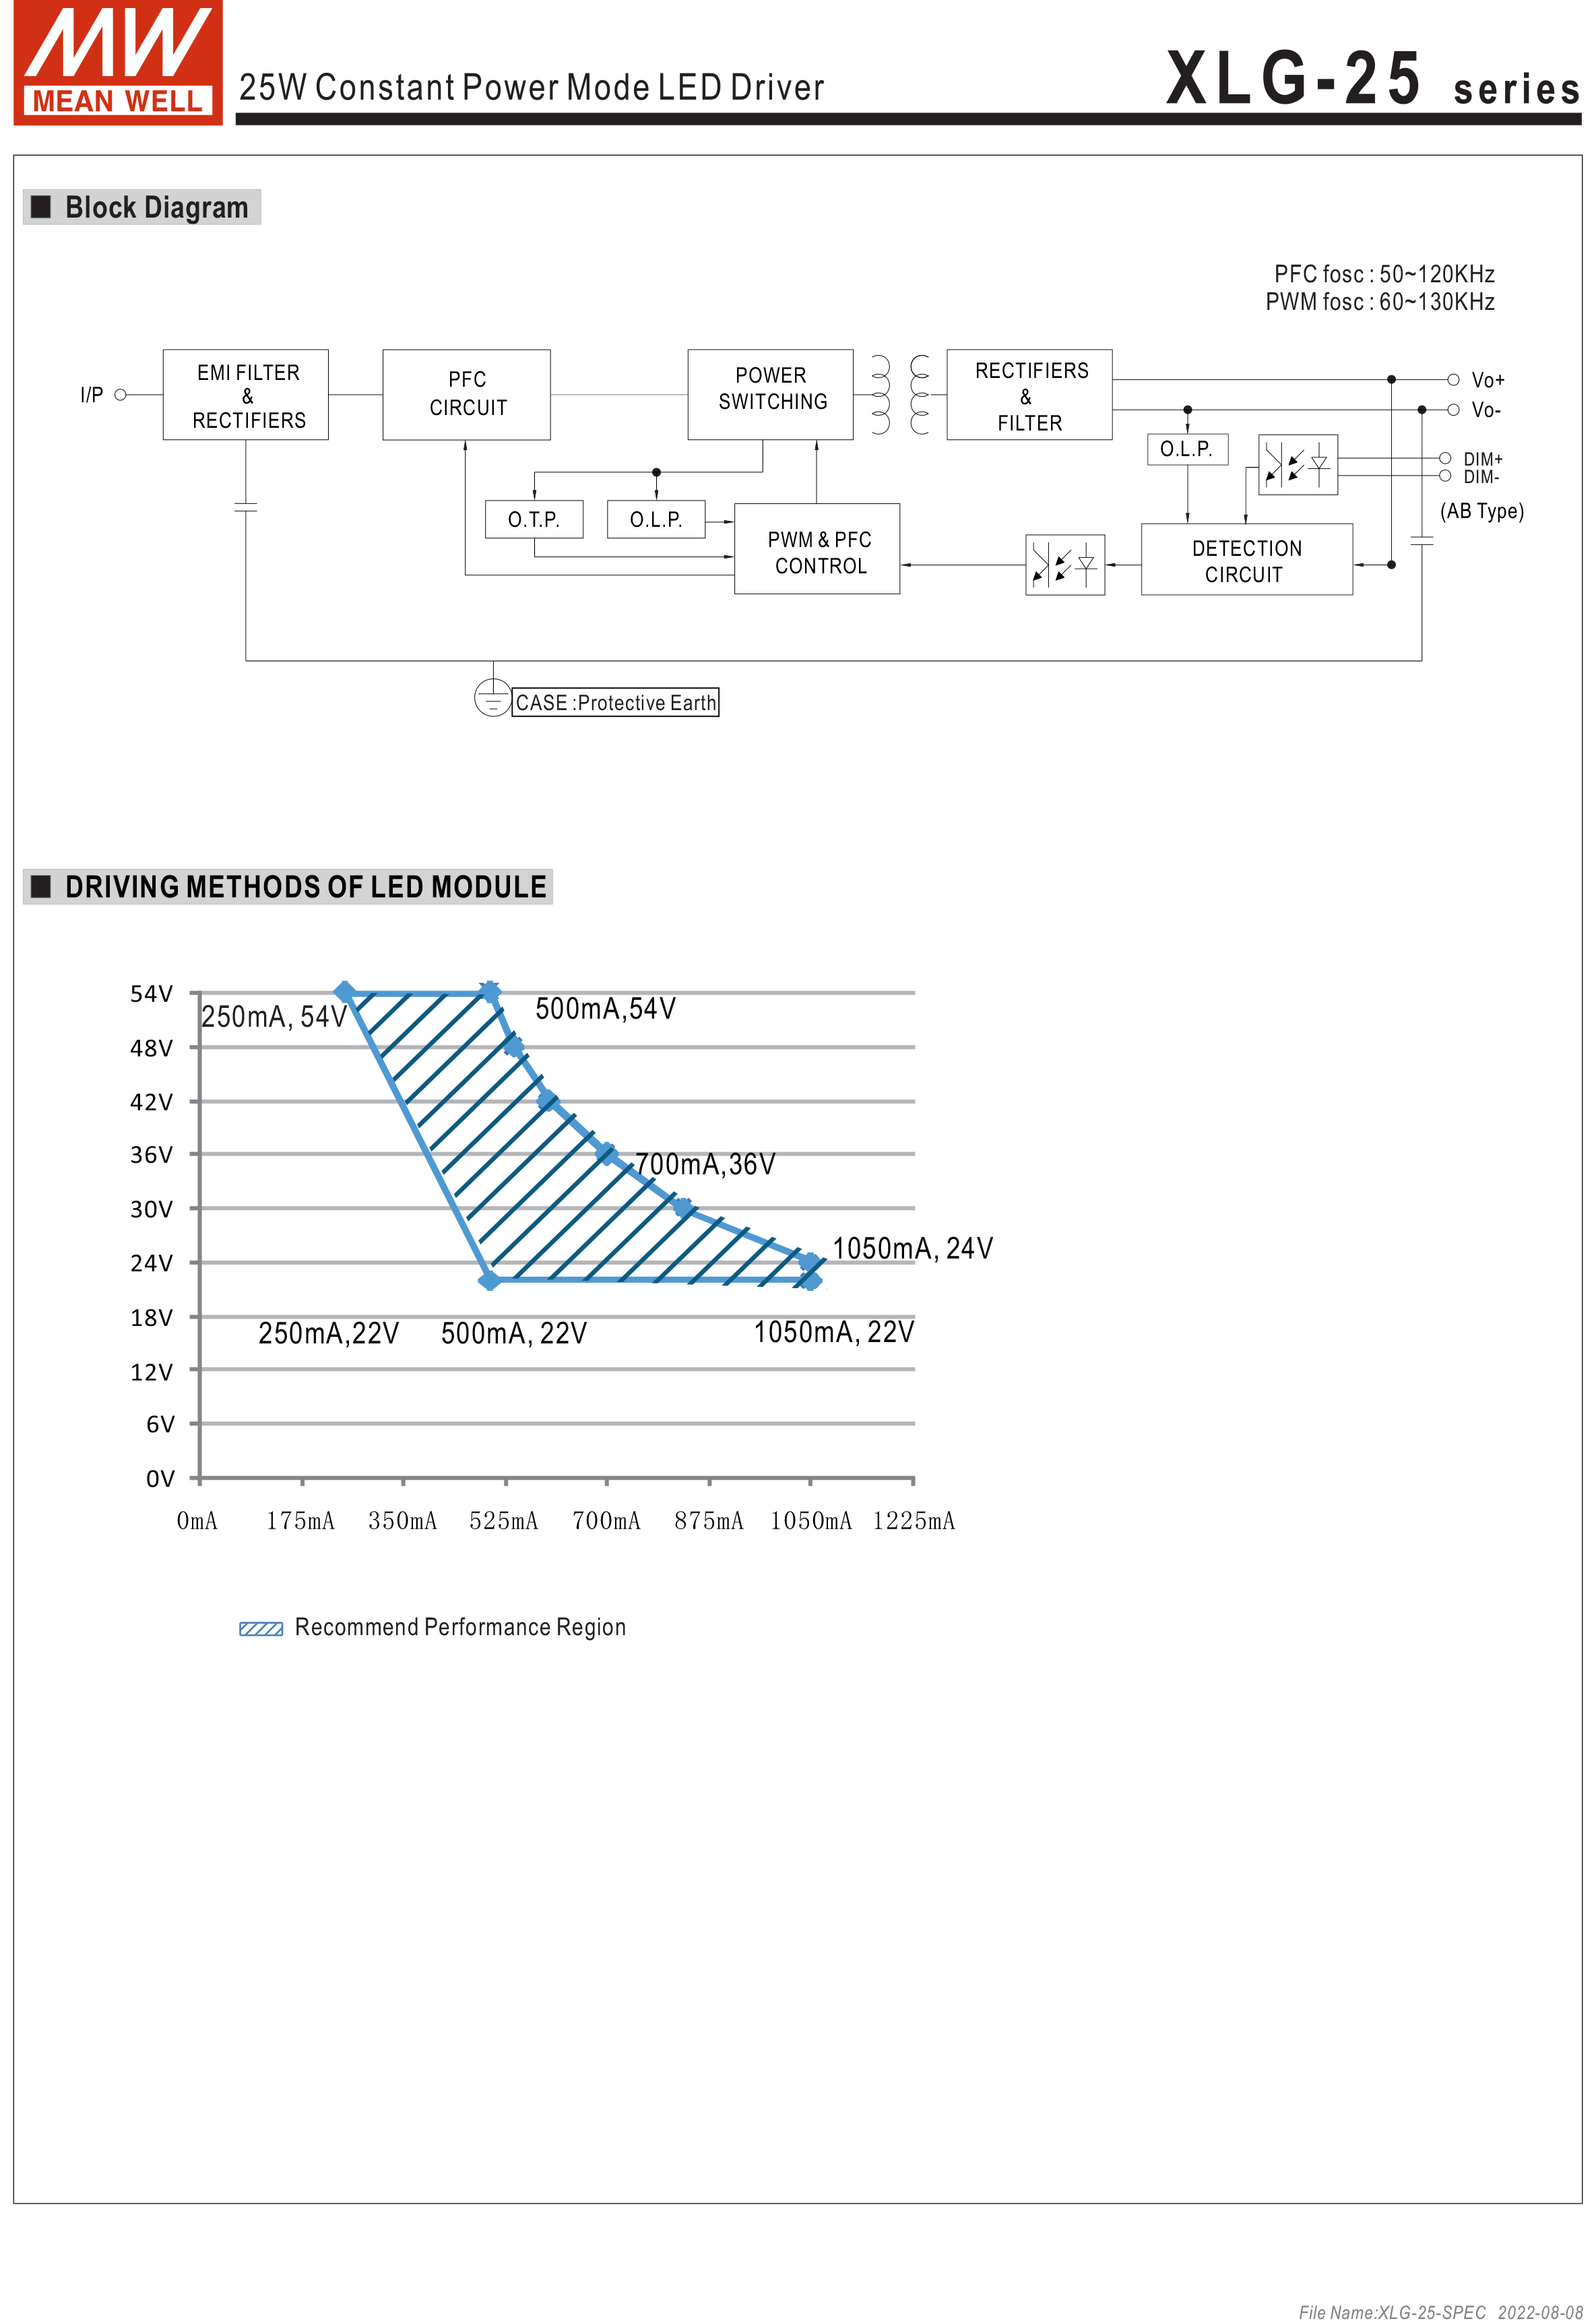Click the 1050mA, 24V data point
The width and height of the screenshot is (1596, 2321).
click(811, 1262)
